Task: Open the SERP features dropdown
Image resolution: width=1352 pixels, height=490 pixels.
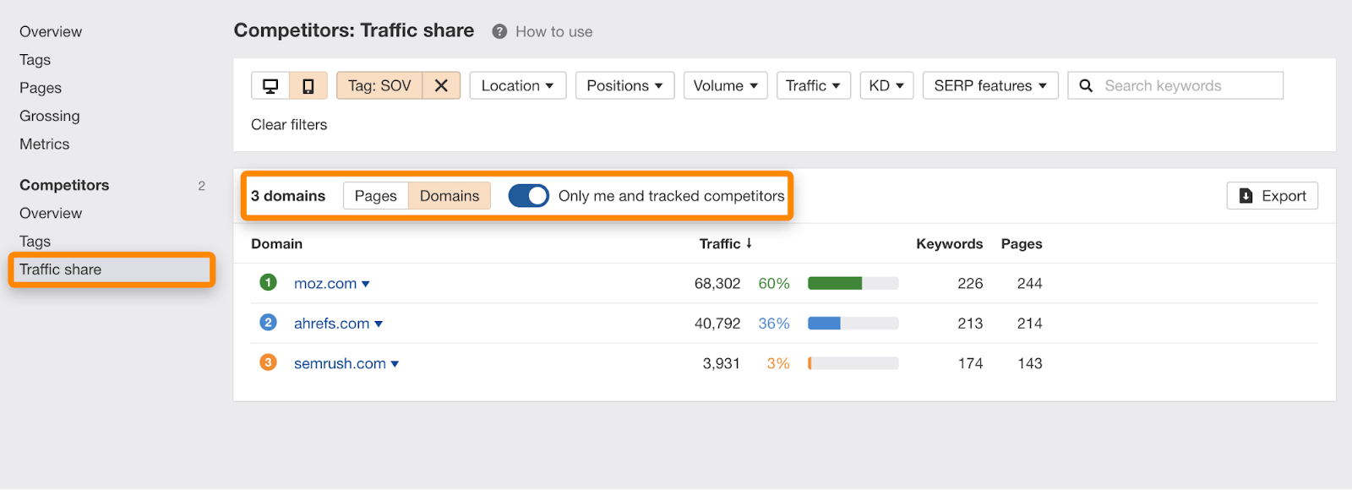Action: pyautogui.click(x=990, y=85)
